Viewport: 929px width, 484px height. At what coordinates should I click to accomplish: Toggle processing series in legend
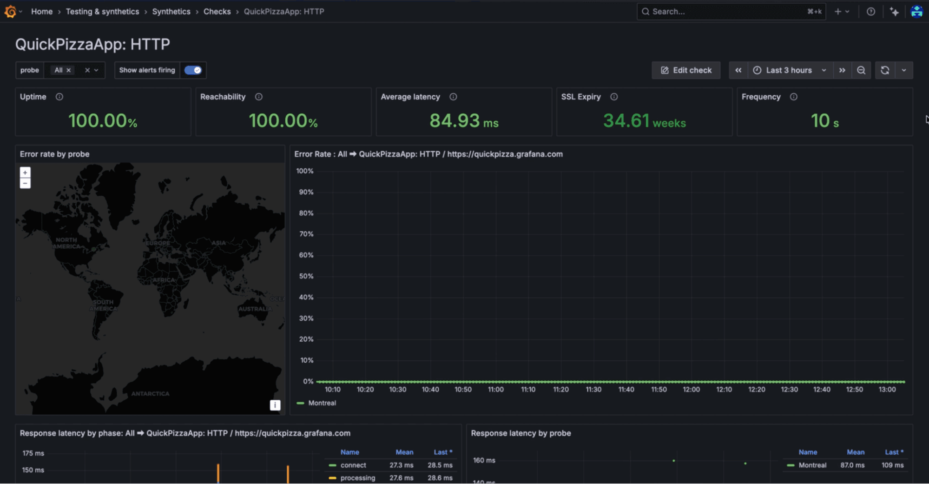(x=358, y=478)
